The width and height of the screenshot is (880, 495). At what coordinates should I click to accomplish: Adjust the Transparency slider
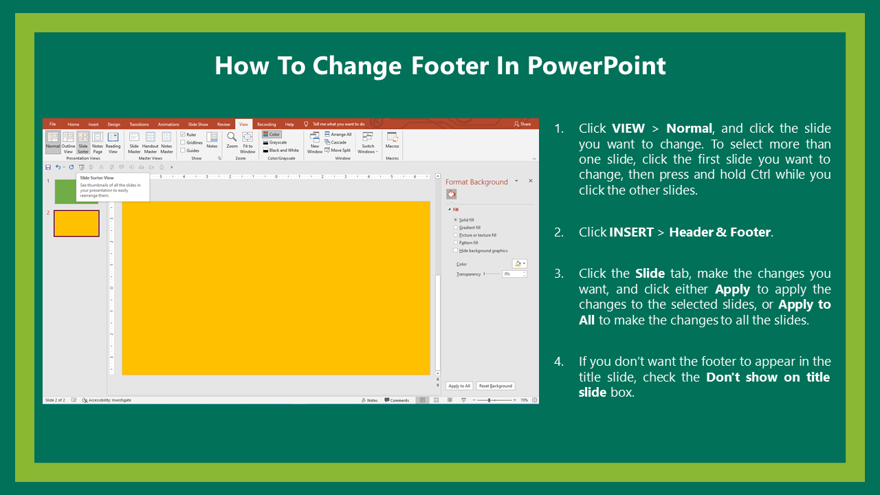492,274
